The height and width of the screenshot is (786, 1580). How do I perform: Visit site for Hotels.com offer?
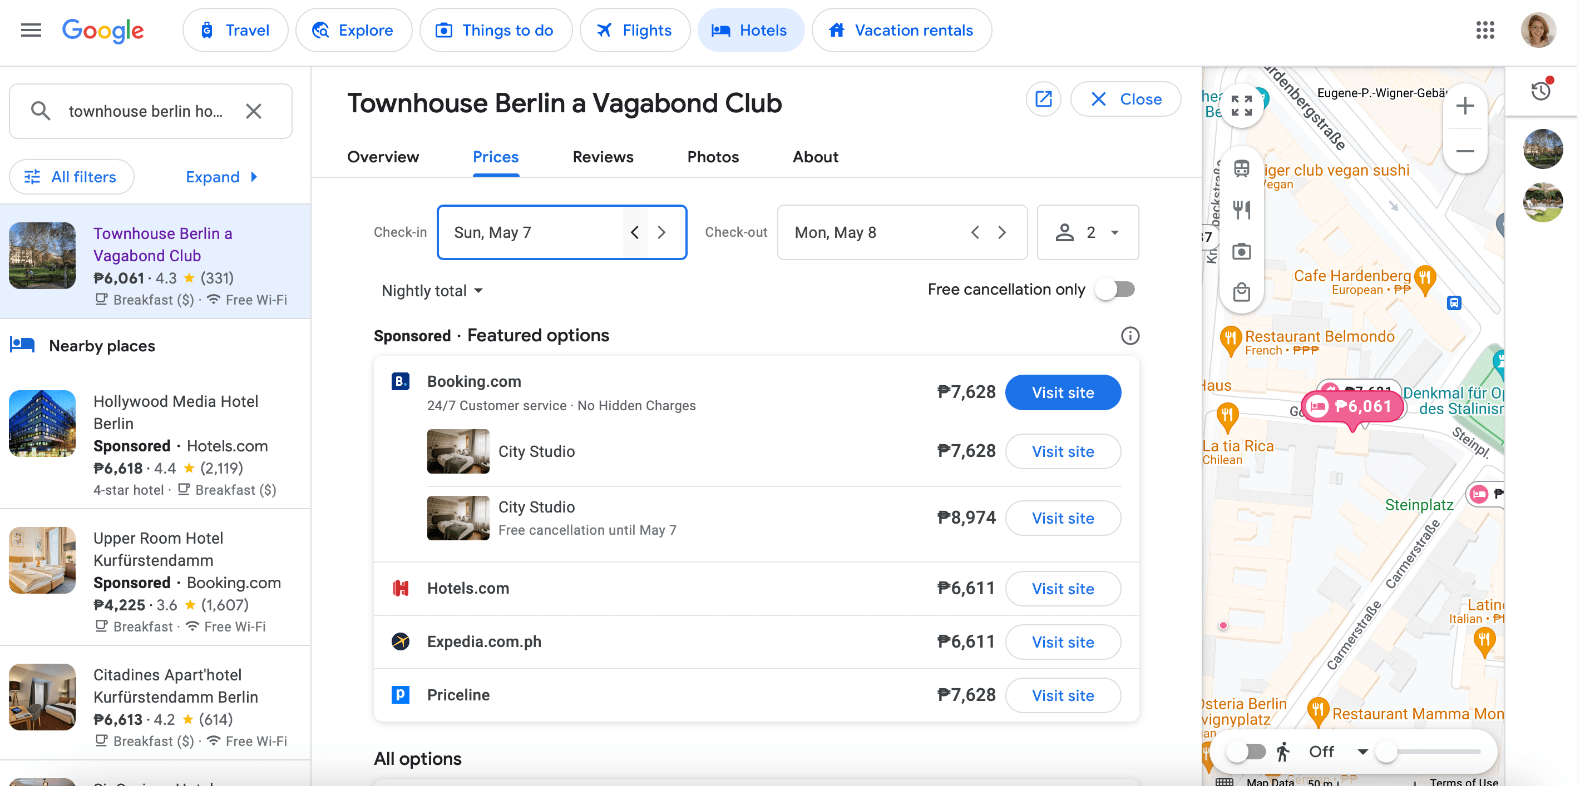click(x=1063, y=589)
